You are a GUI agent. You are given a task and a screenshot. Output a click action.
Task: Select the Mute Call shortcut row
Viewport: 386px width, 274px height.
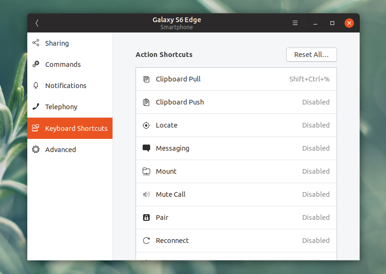click(235, 194)
